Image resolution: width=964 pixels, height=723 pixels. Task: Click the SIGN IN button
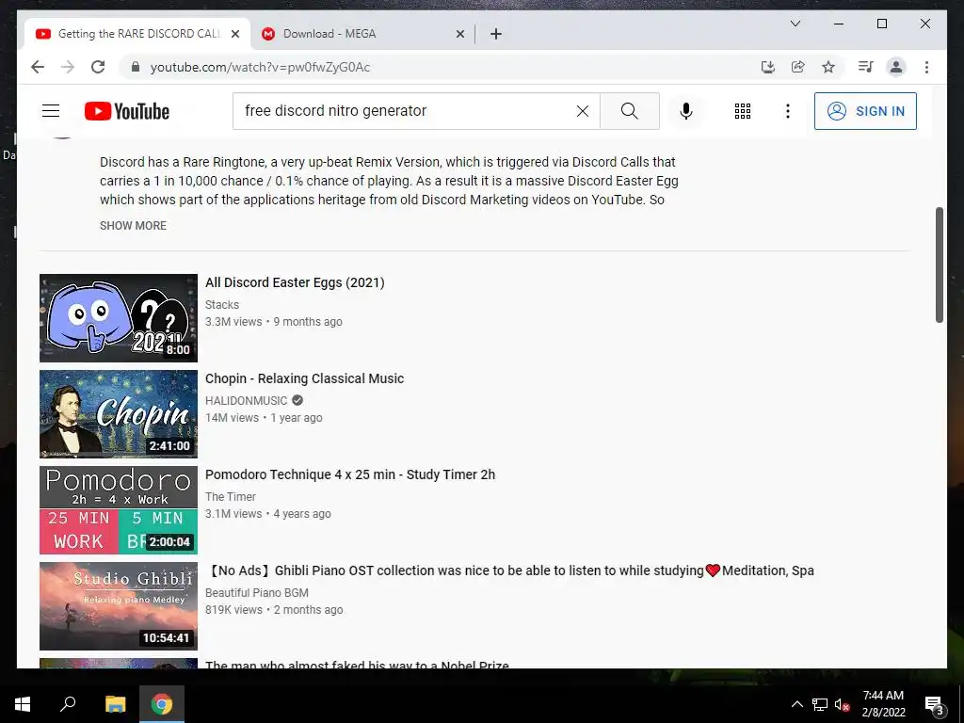[x=865, y=111]
